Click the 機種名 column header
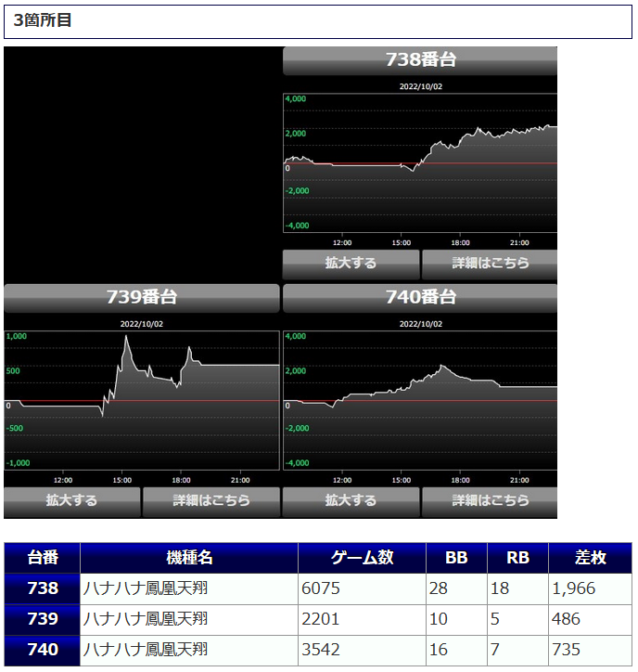 [189, 558]
